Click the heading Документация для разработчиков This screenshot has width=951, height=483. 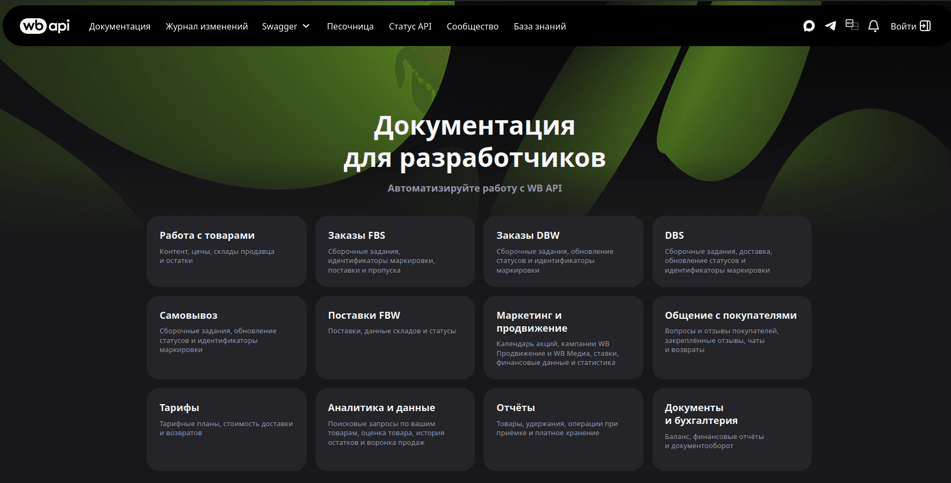click(475, 142)
